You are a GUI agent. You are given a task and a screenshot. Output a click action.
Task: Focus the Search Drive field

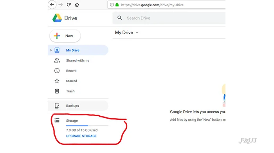tap(169, 18)
